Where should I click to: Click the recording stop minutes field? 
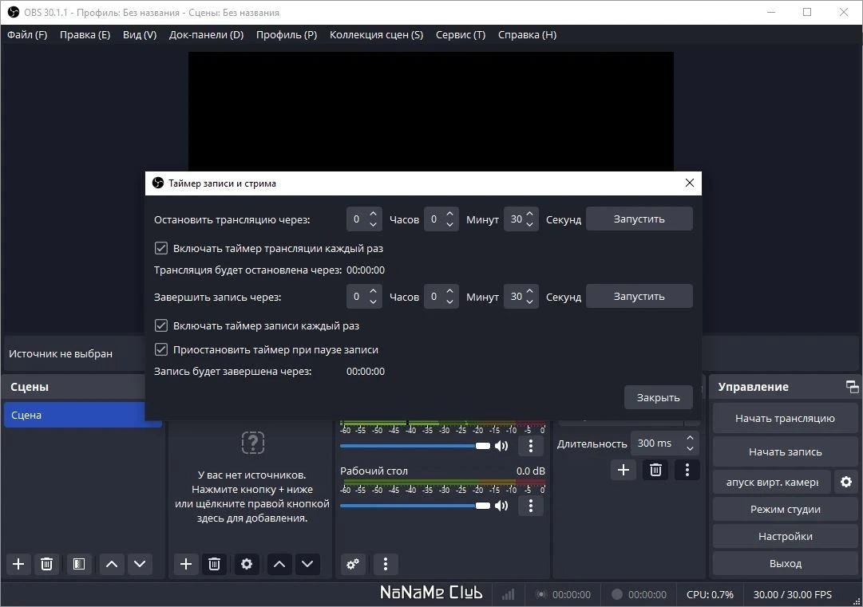point(441,297)
